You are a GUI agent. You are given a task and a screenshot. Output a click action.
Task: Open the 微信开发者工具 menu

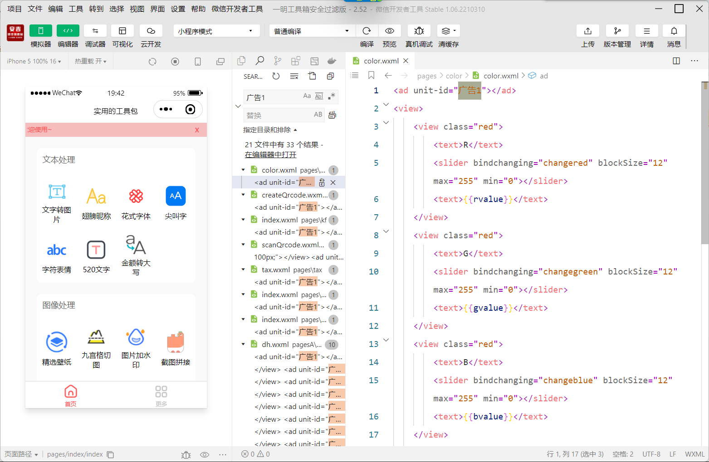point(237,9)
